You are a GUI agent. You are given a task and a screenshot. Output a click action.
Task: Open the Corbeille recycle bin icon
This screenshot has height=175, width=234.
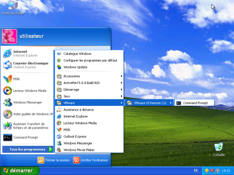pyautogui.click(x=219, y=149)
